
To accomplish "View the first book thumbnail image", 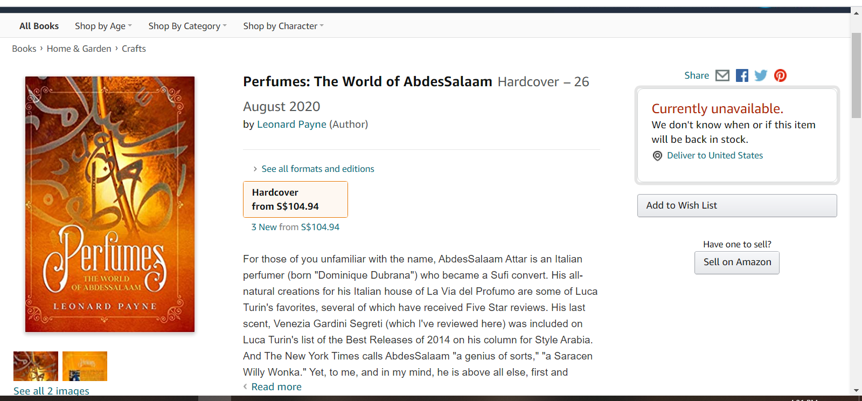I will 36,366.
